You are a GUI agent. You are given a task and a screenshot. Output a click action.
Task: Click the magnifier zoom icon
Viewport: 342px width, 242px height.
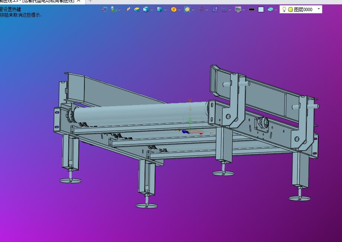(187, 9)
